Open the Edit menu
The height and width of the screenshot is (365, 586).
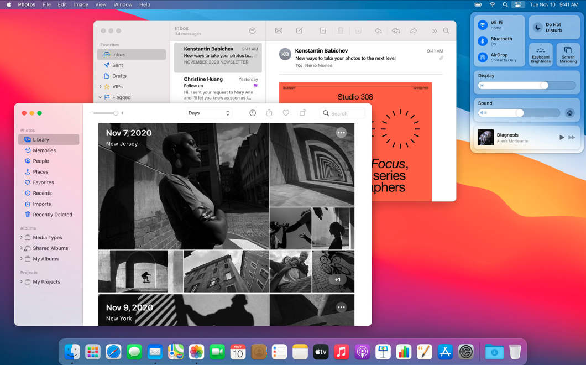pos(62,4)
